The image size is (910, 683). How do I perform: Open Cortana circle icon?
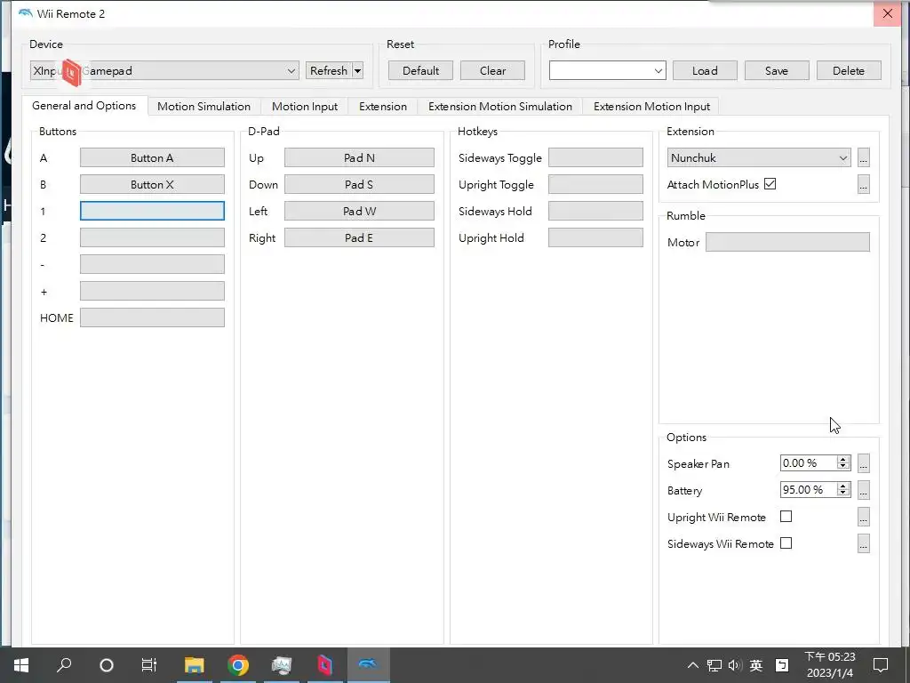107,665
